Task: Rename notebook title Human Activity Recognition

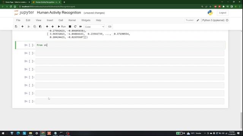Action: pos(59,12)
